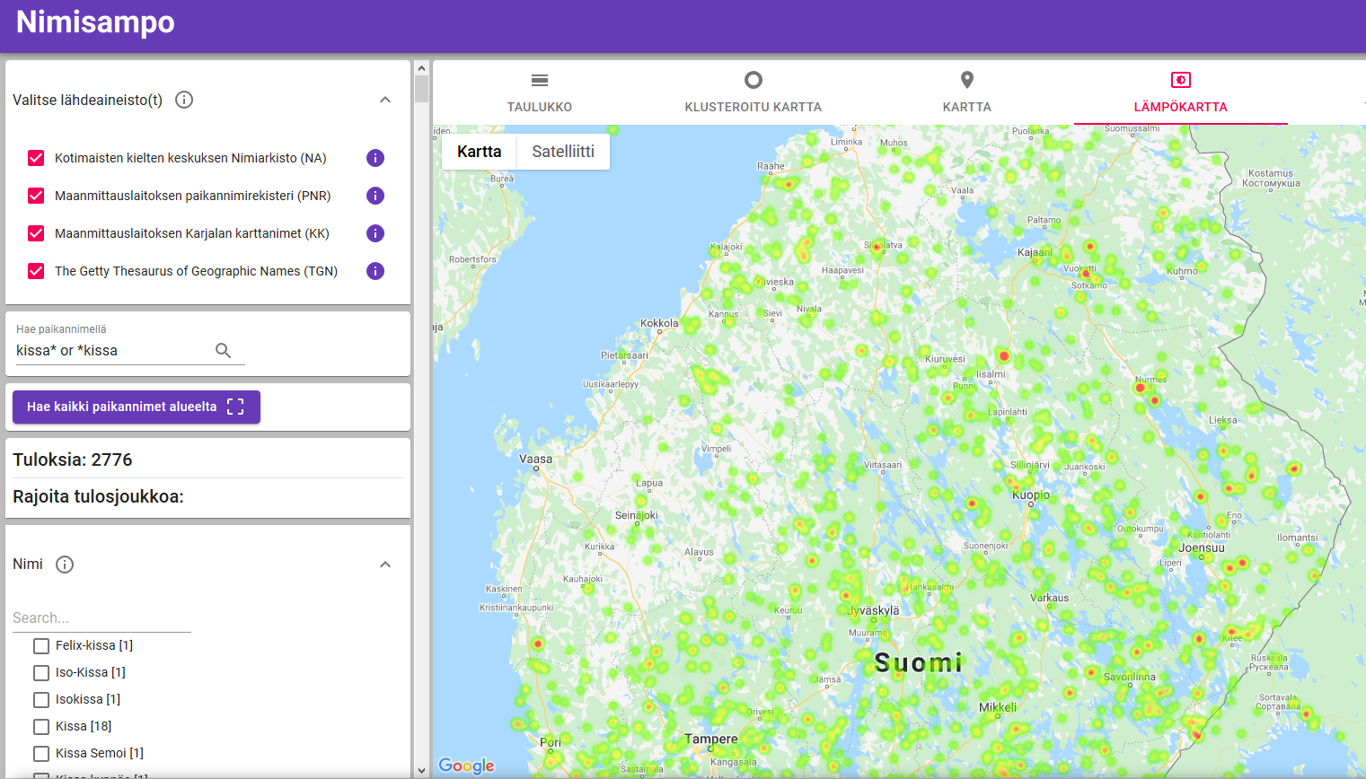Screen dimensions: 1366x779
Task: Open the Klusteroitu kartta tab
Action: click(x=753, y=92)
